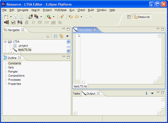168x123 pixels.
Task: Click the Last Edit Location arrow icon
Action: [70, 17]
